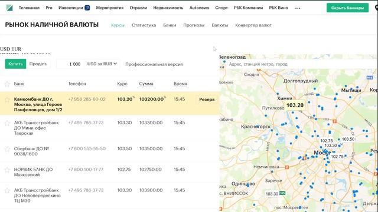This screenshot has width=378, height=212.
Task: Open Телеканал in the top navigation
Action: pos(29,8)
